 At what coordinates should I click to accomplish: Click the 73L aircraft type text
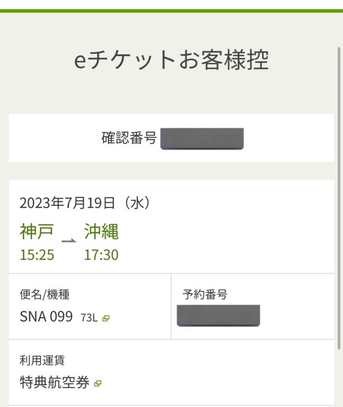89,318
